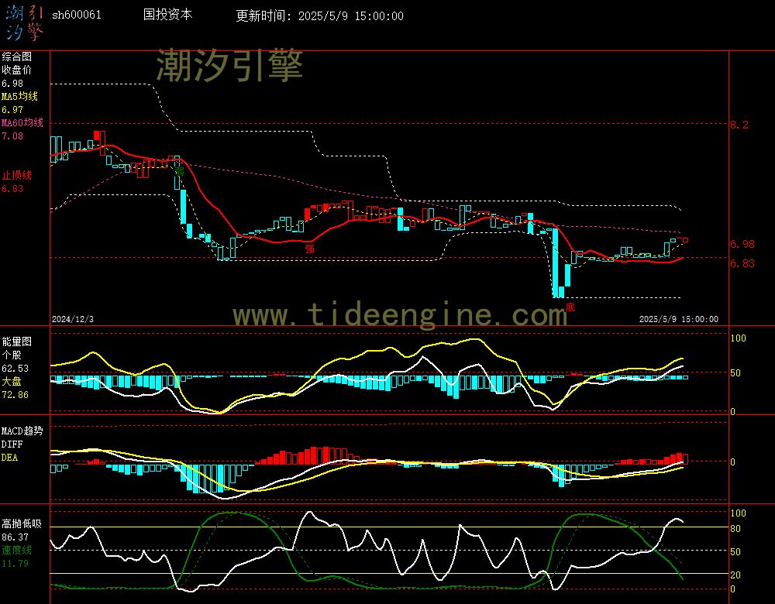Click the 个股 value 62.53
The width and height of the screenshot is (775, 604).
point(15,369)
